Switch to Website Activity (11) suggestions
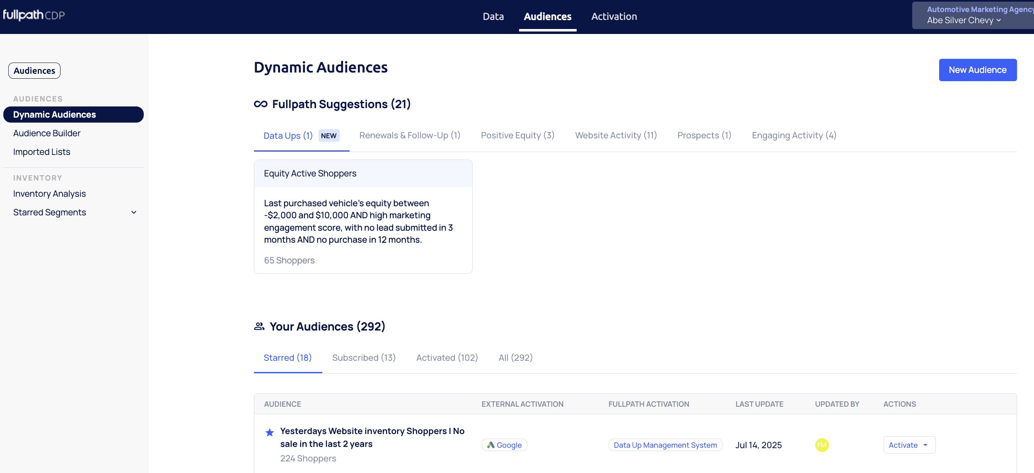This screenshot has width=1034, height=473. click(x=616, y=135)
